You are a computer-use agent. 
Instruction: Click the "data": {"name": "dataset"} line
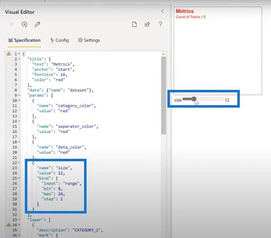tap(60, 90)
